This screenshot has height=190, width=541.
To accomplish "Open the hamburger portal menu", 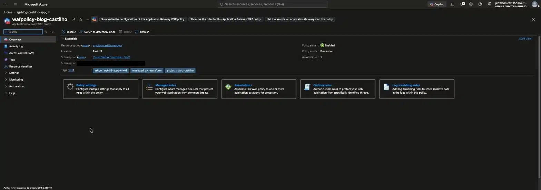I will [15, 4].
